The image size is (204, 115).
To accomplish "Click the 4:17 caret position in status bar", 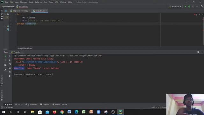I will click(153, 107).
